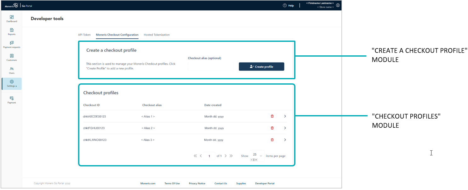Screen dimensions: 468x190
Task: Click the Checkout alias column header
Action: (x=152, y=105)
